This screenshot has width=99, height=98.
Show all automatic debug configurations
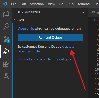pyautogui.click(x=48, y=59)
